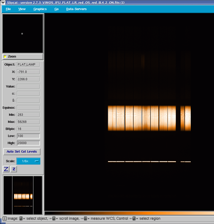Click the High cut level field

pyautogui.click(x=28, y=143)
